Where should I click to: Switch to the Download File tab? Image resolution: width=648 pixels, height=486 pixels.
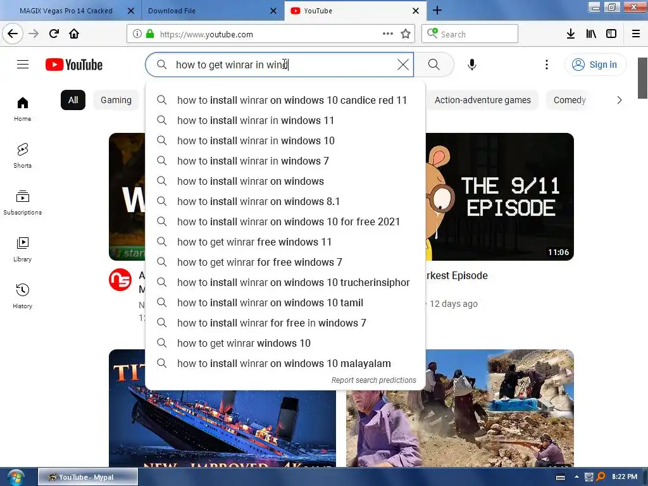171,11
